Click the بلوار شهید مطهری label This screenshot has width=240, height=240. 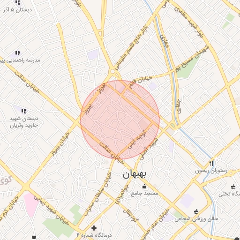pyautogui.click(x=189, y=22)
